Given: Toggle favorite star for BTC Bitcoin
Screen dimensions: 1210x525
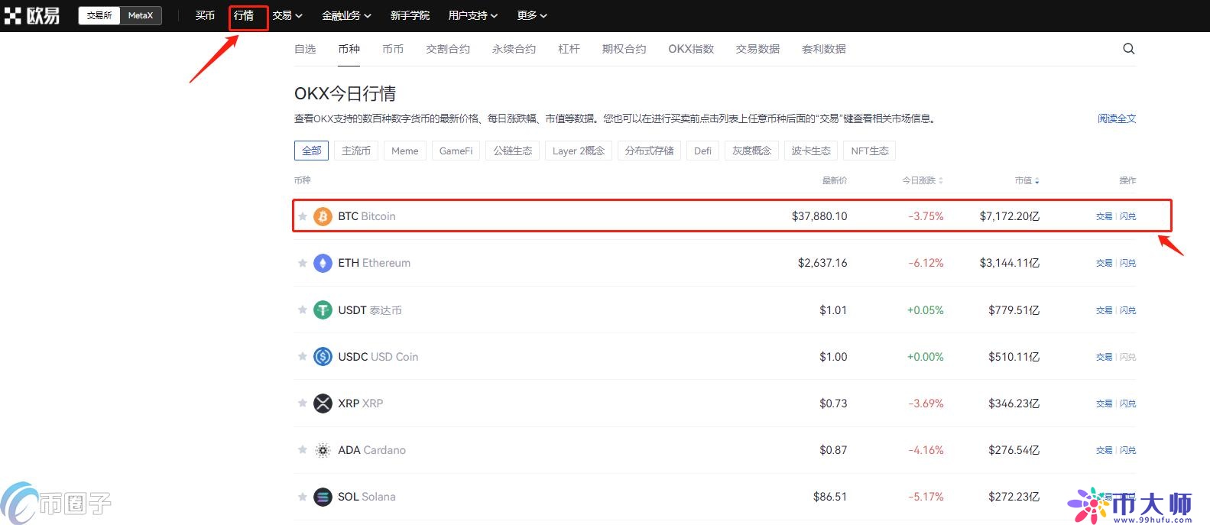Looking at the screenshot, I should pos(303,216).
